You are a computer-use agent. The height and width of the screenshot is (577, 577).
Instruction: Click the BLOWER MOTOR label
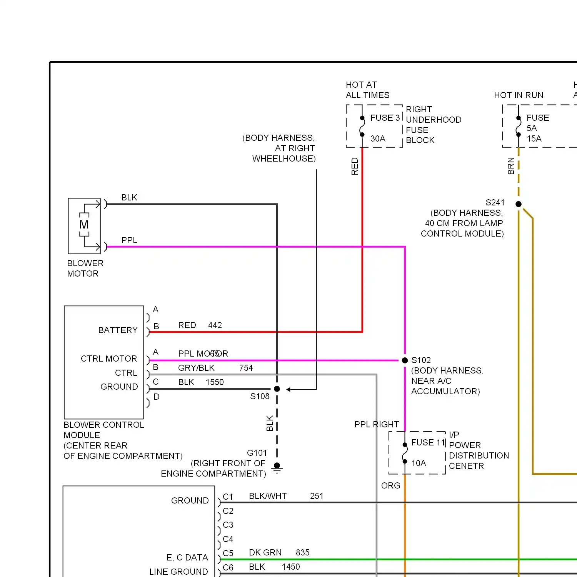click(85, 268)
